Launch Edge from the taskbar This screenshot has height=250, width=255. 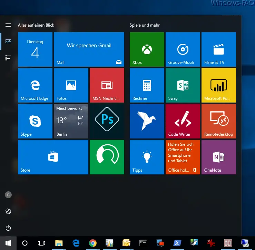click(76, 243)
